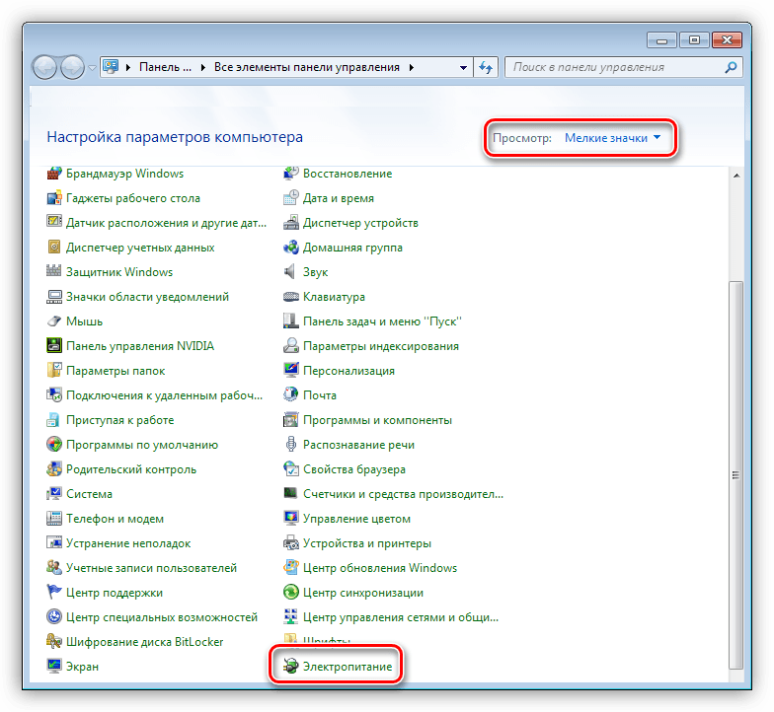Open the Мышь mouse icon
Image resolution: width=774 pixels, height=712 pixels.
click(53, 321)
